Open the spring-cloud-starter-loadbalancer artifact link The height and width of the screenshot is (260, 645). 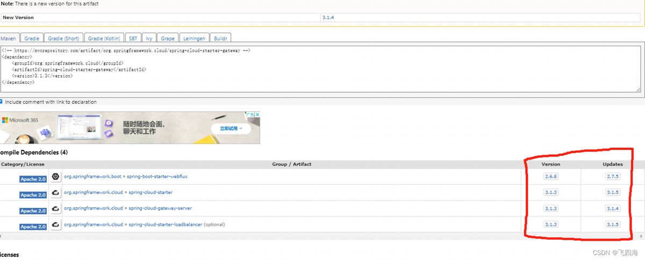click(x=166, y=225)
